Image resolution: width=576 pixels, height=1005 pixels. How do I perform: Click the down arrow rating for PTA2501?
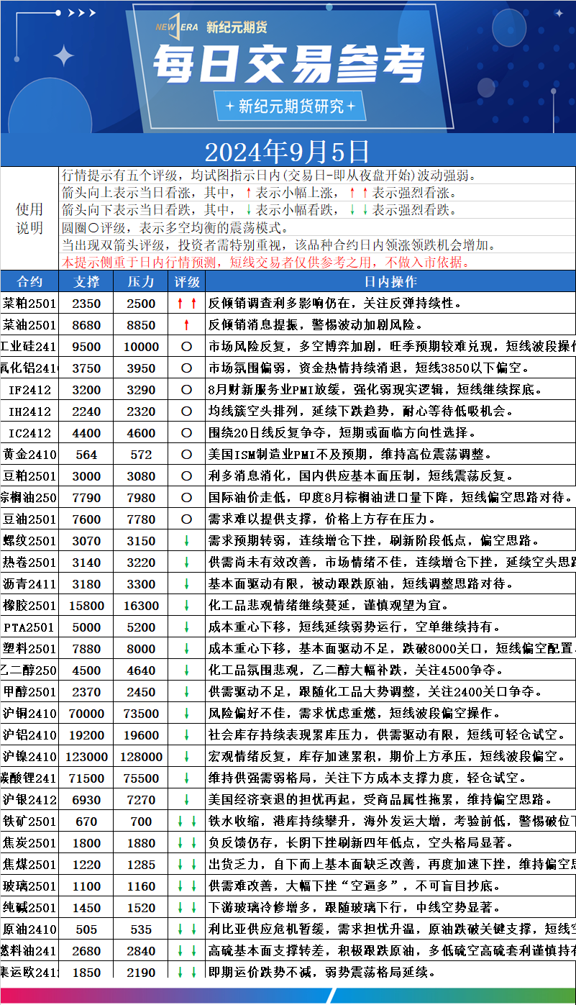pyautogui.click(x=186, y=627)
